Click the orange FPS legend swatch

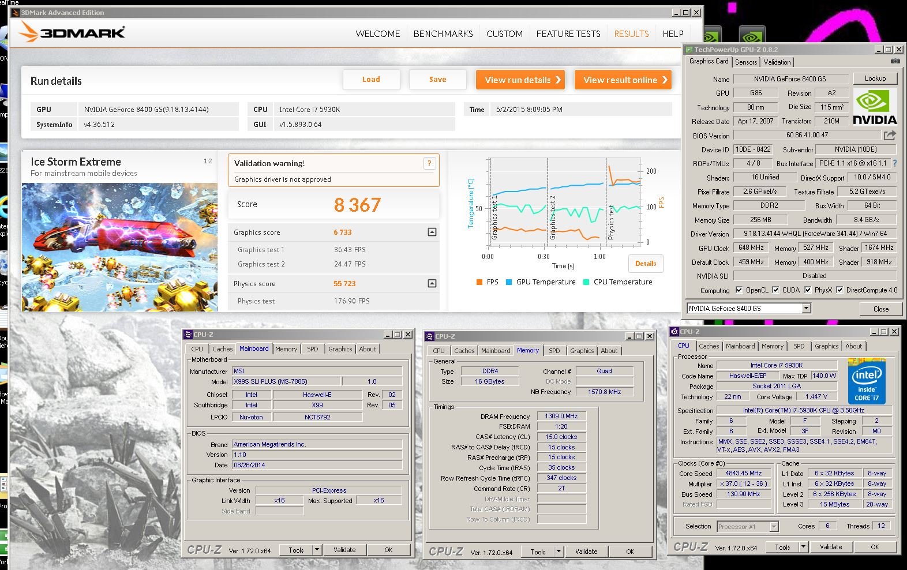(x=479, y=282)
